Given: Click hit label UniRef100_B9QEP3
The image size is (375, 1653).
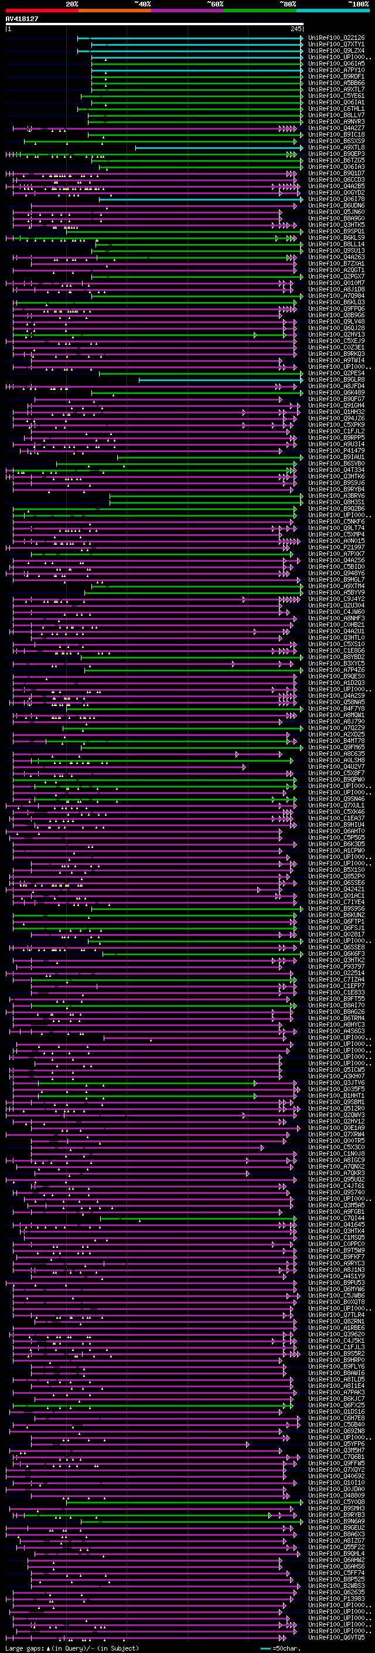Looking at the screenshot, I should pos(336,154).
